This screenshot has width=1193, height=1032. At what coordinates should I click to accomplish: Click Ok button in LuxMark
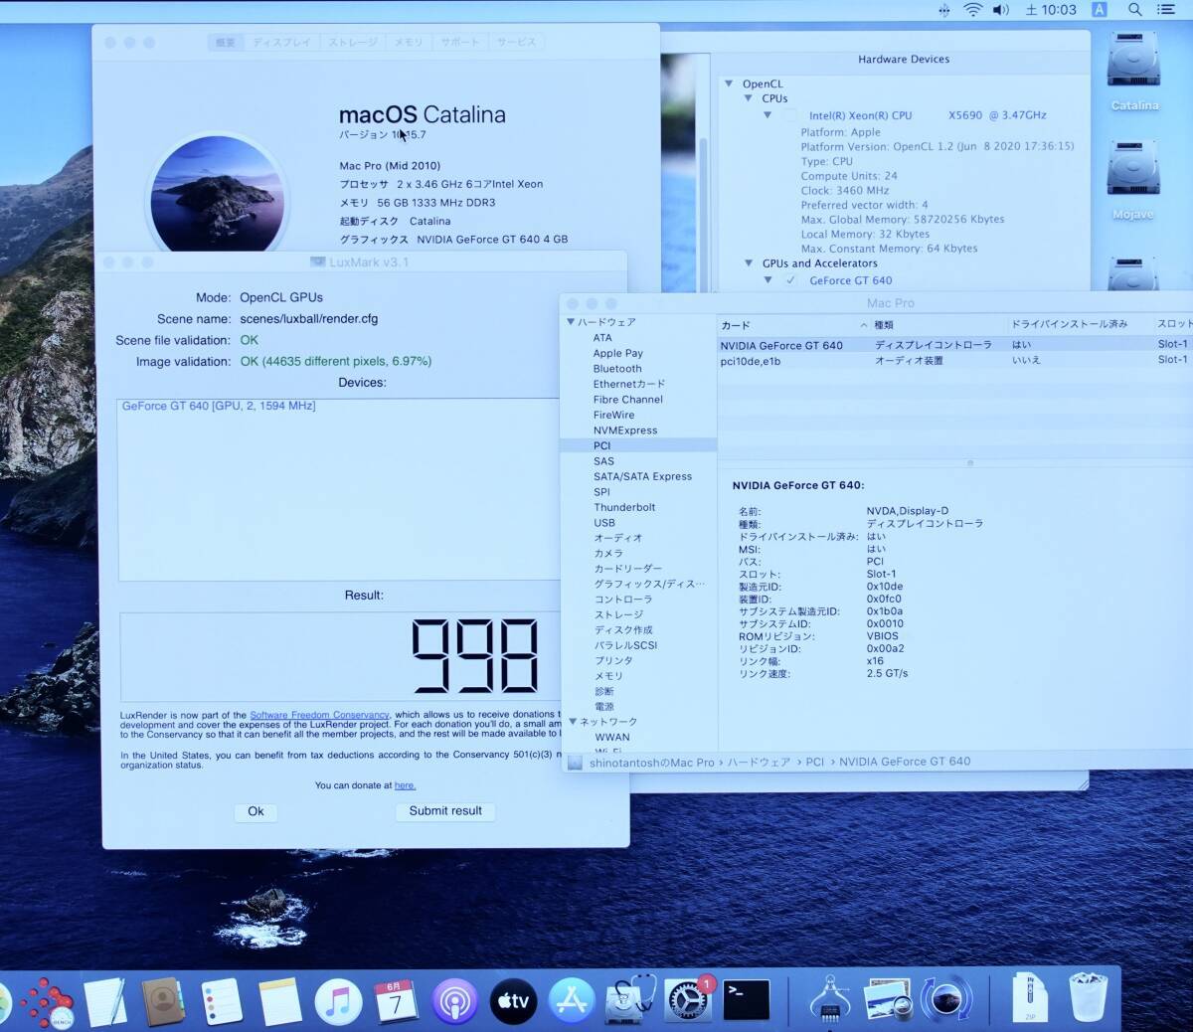point(256,811)
